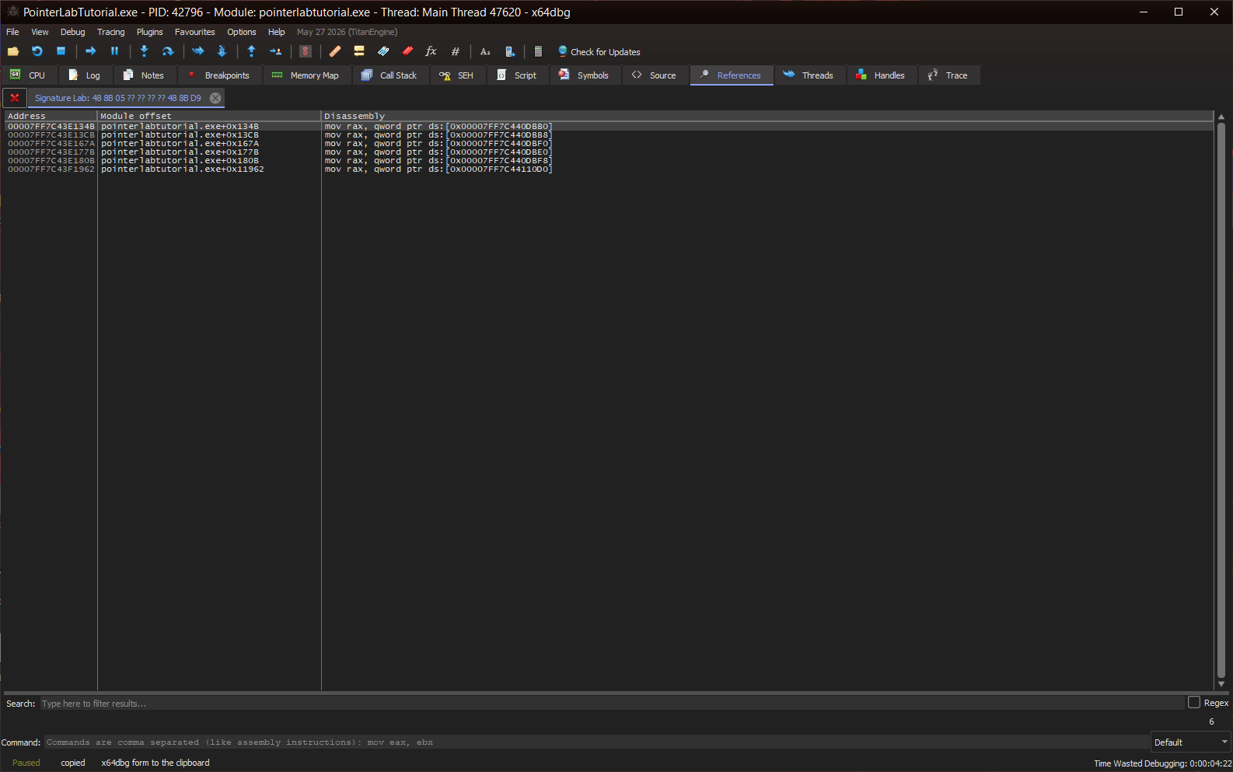Open the Plugins menu
Image resolution: width=1233 pixels, height=772 pixels.
[x=149, y=32]
